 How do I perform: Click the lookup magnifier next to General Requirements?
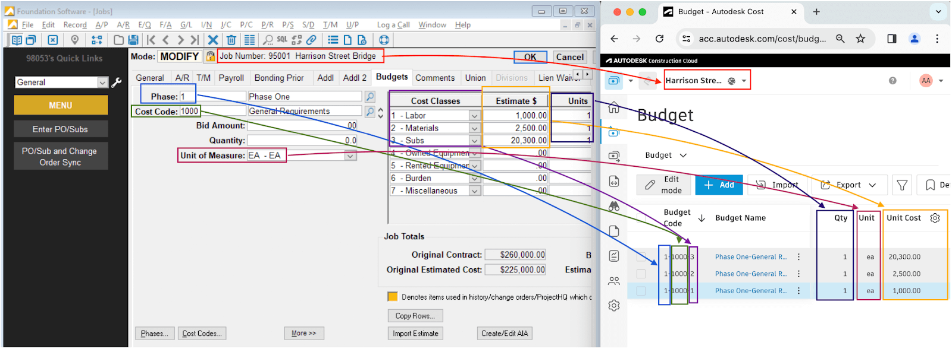click(370, 111)
